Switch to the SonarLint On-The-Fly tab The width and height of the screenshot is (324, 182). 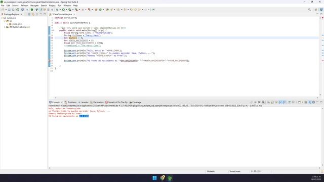pos(116,102)
